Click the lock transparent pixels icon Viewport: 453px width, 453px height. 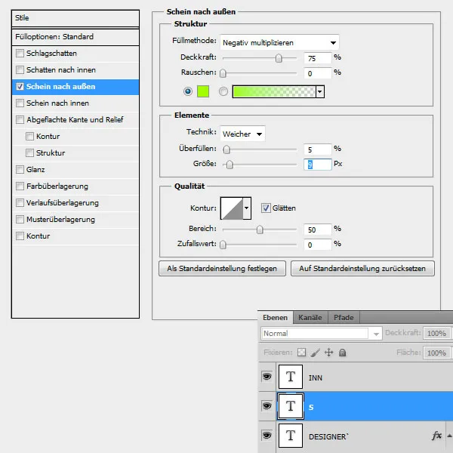click(x=302, y=353)
